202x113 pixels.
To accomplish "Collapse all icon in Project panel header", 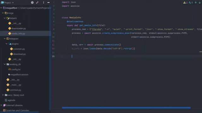I will point(37,3).
